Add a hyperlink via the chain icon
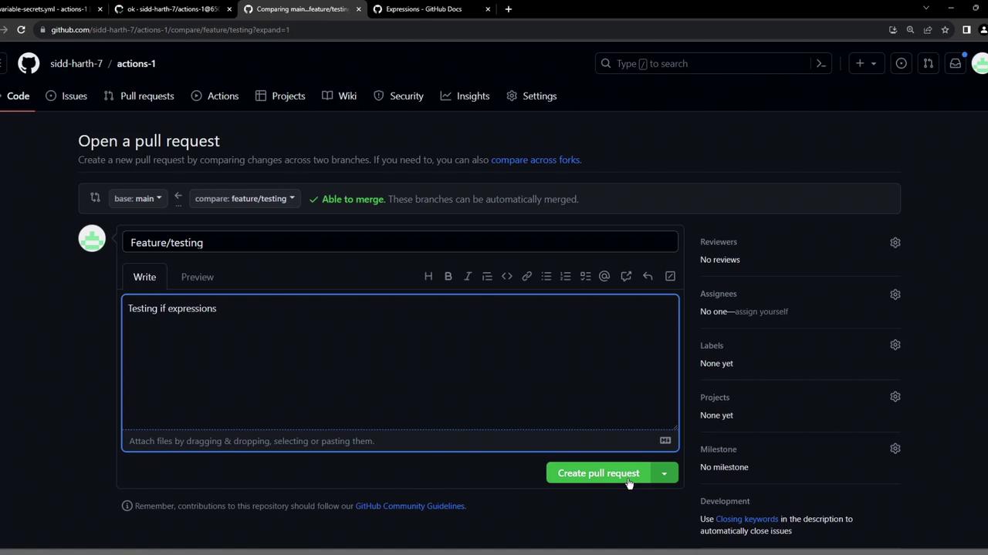The image size is (988, 555). [x=526, y=277]
